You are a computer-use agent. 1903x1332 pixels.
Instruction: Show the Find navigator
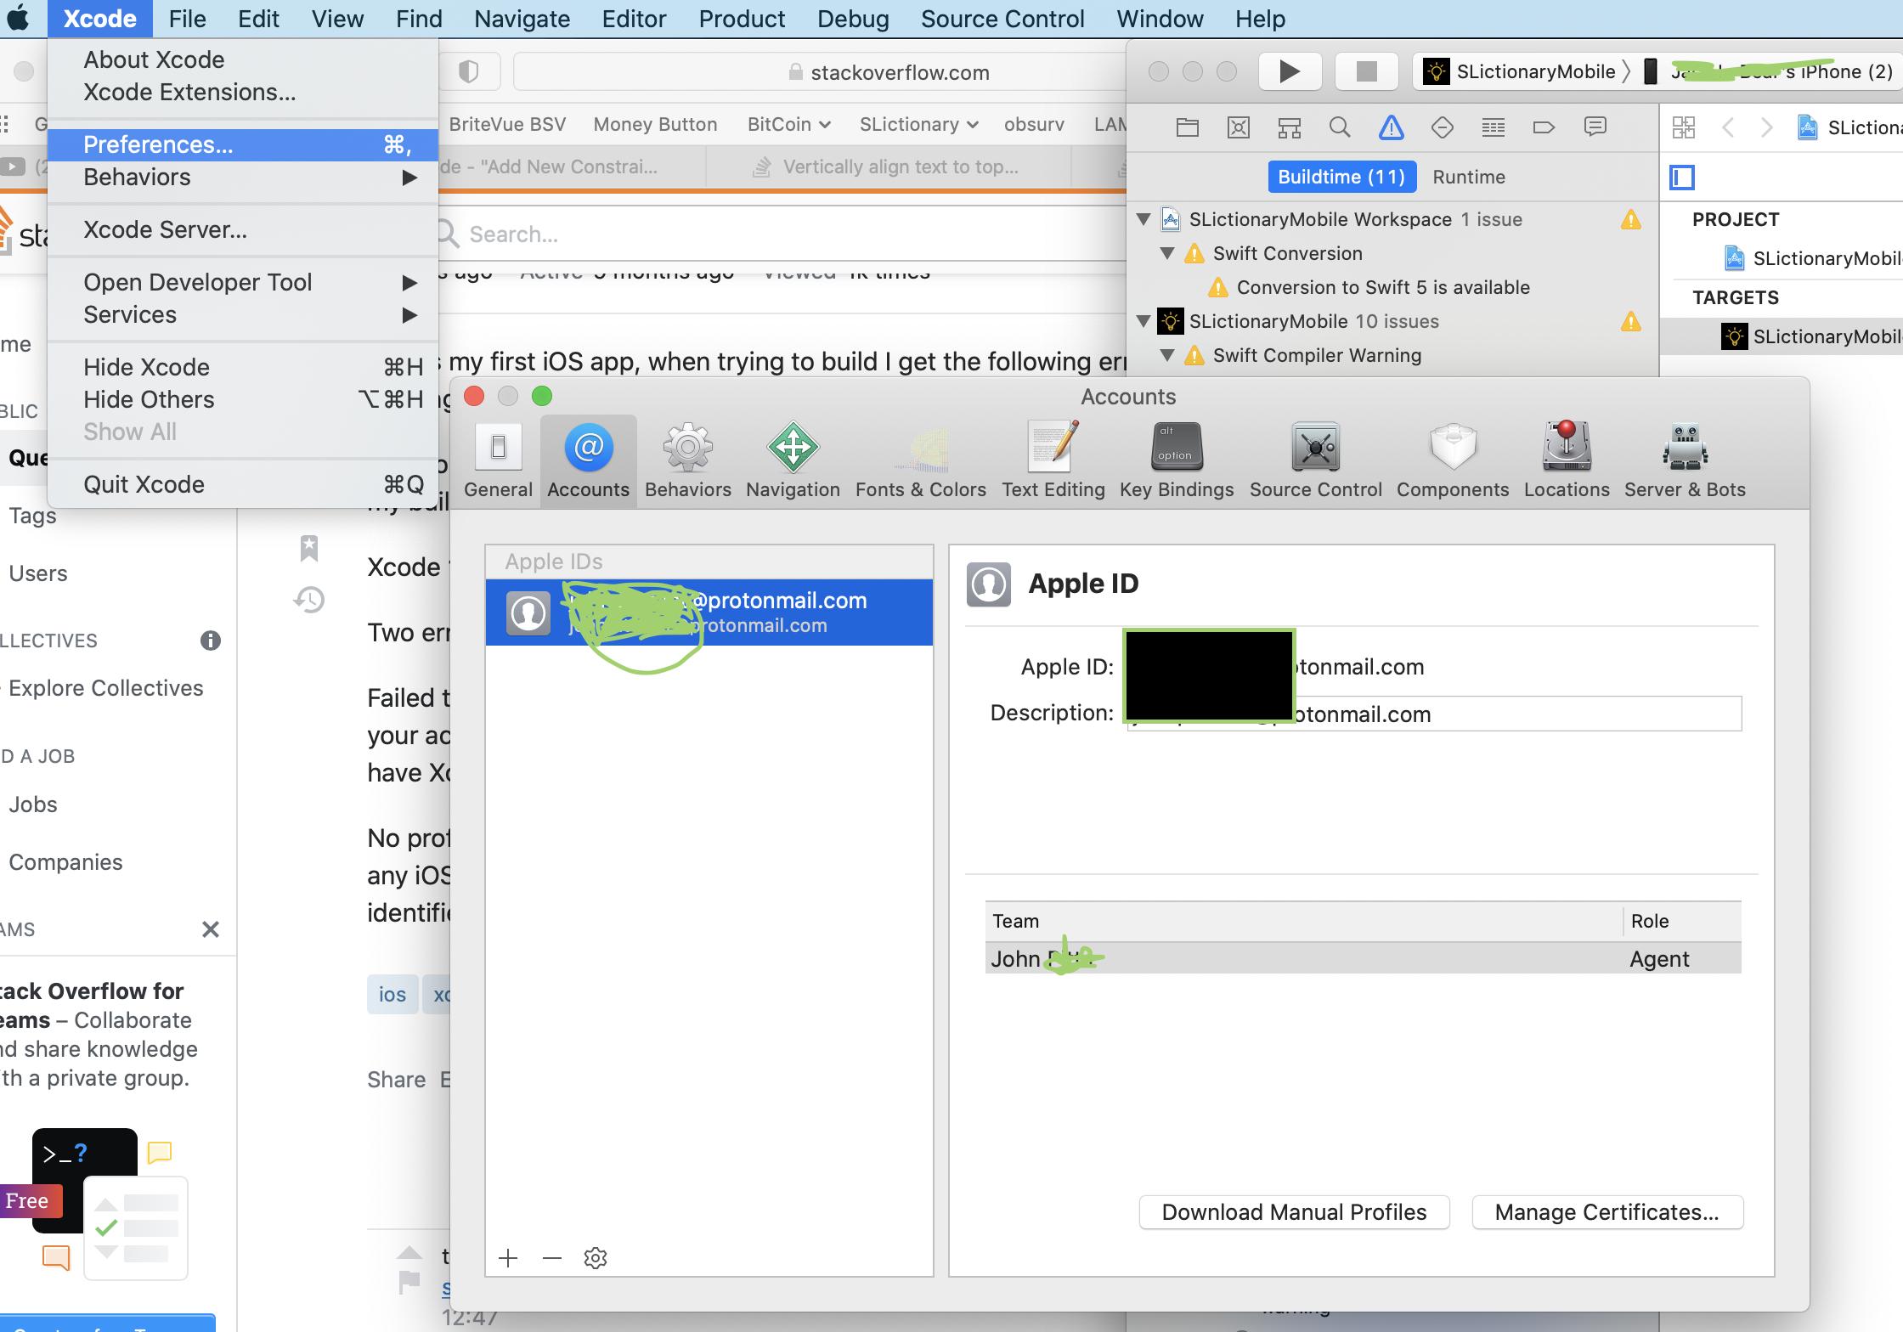[1340, 127]
